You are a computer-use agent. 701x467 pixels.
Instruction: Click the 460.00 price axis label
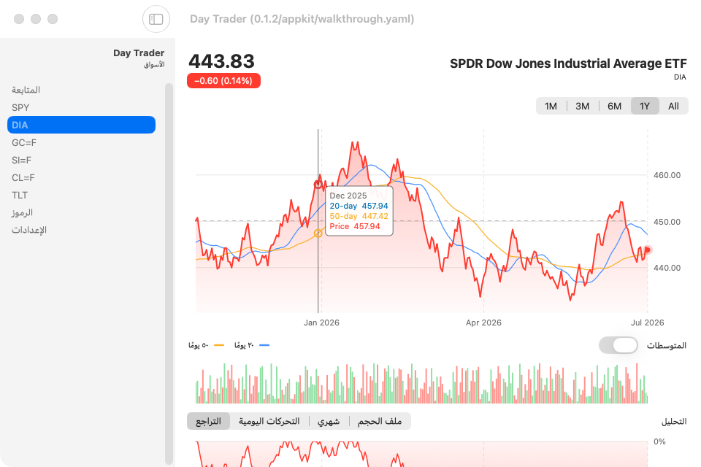(667, 175)
